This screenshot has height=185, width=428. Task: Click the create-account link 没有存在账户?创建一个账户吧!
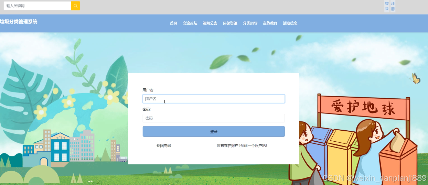(x=242, y=146)
